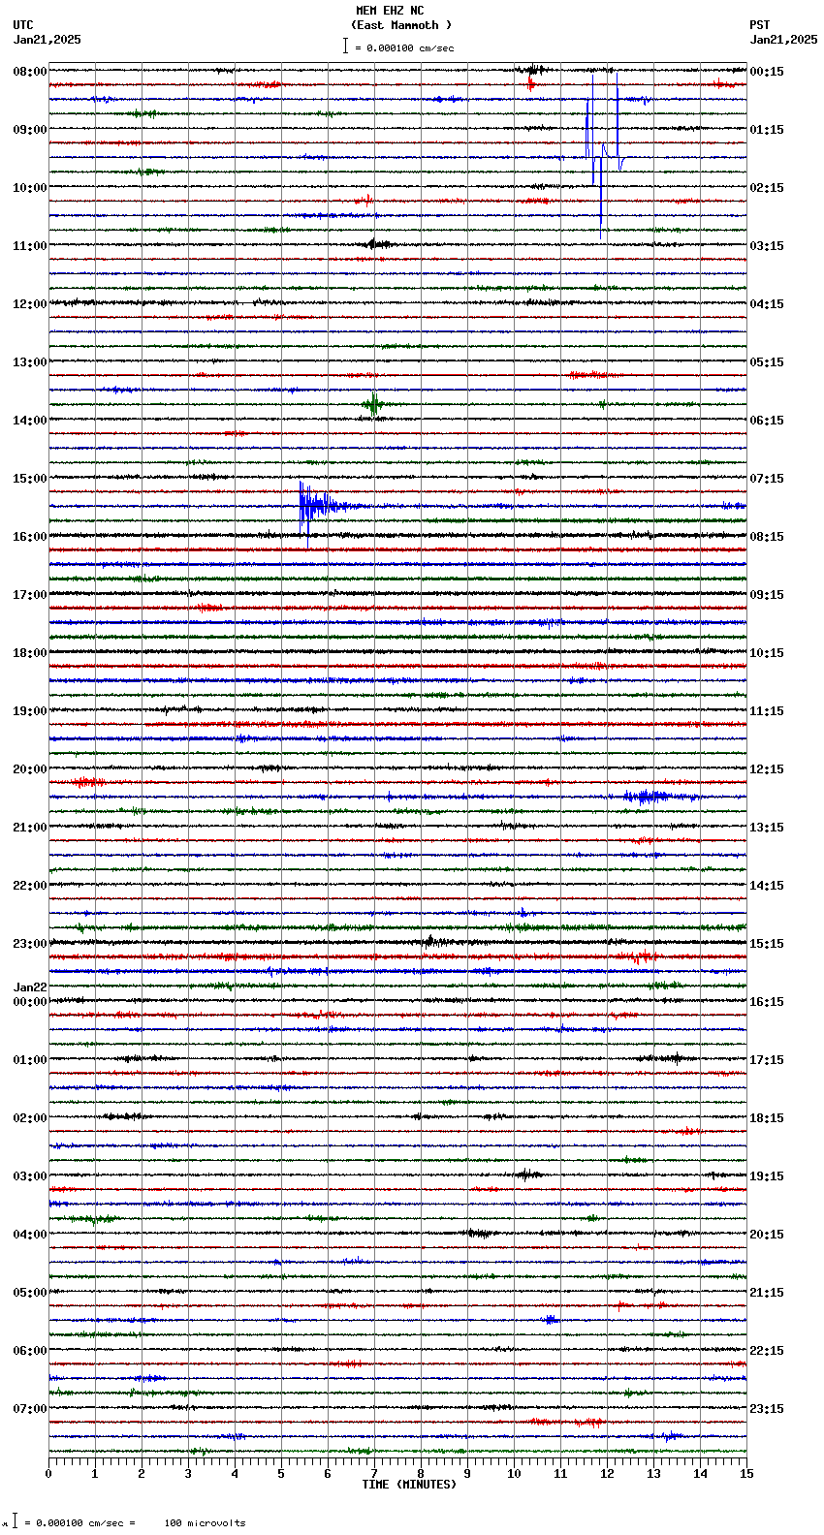Click the 01:00 UTC row label

coord(30,1060)
